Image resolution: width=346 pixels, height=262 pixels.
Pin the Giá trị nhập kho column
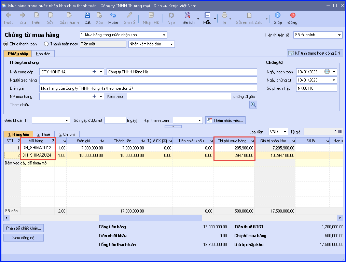coord(293,141)
